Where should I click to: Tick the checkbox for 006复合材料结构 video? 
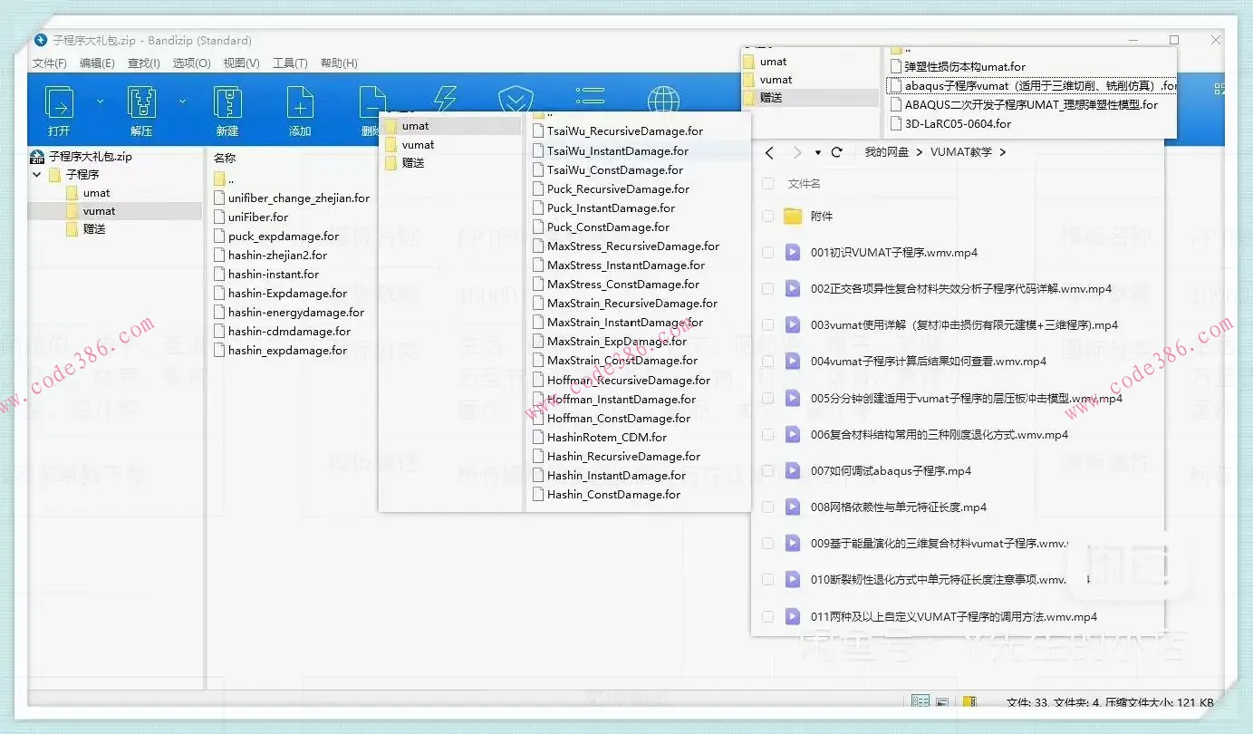pos(768,435)
